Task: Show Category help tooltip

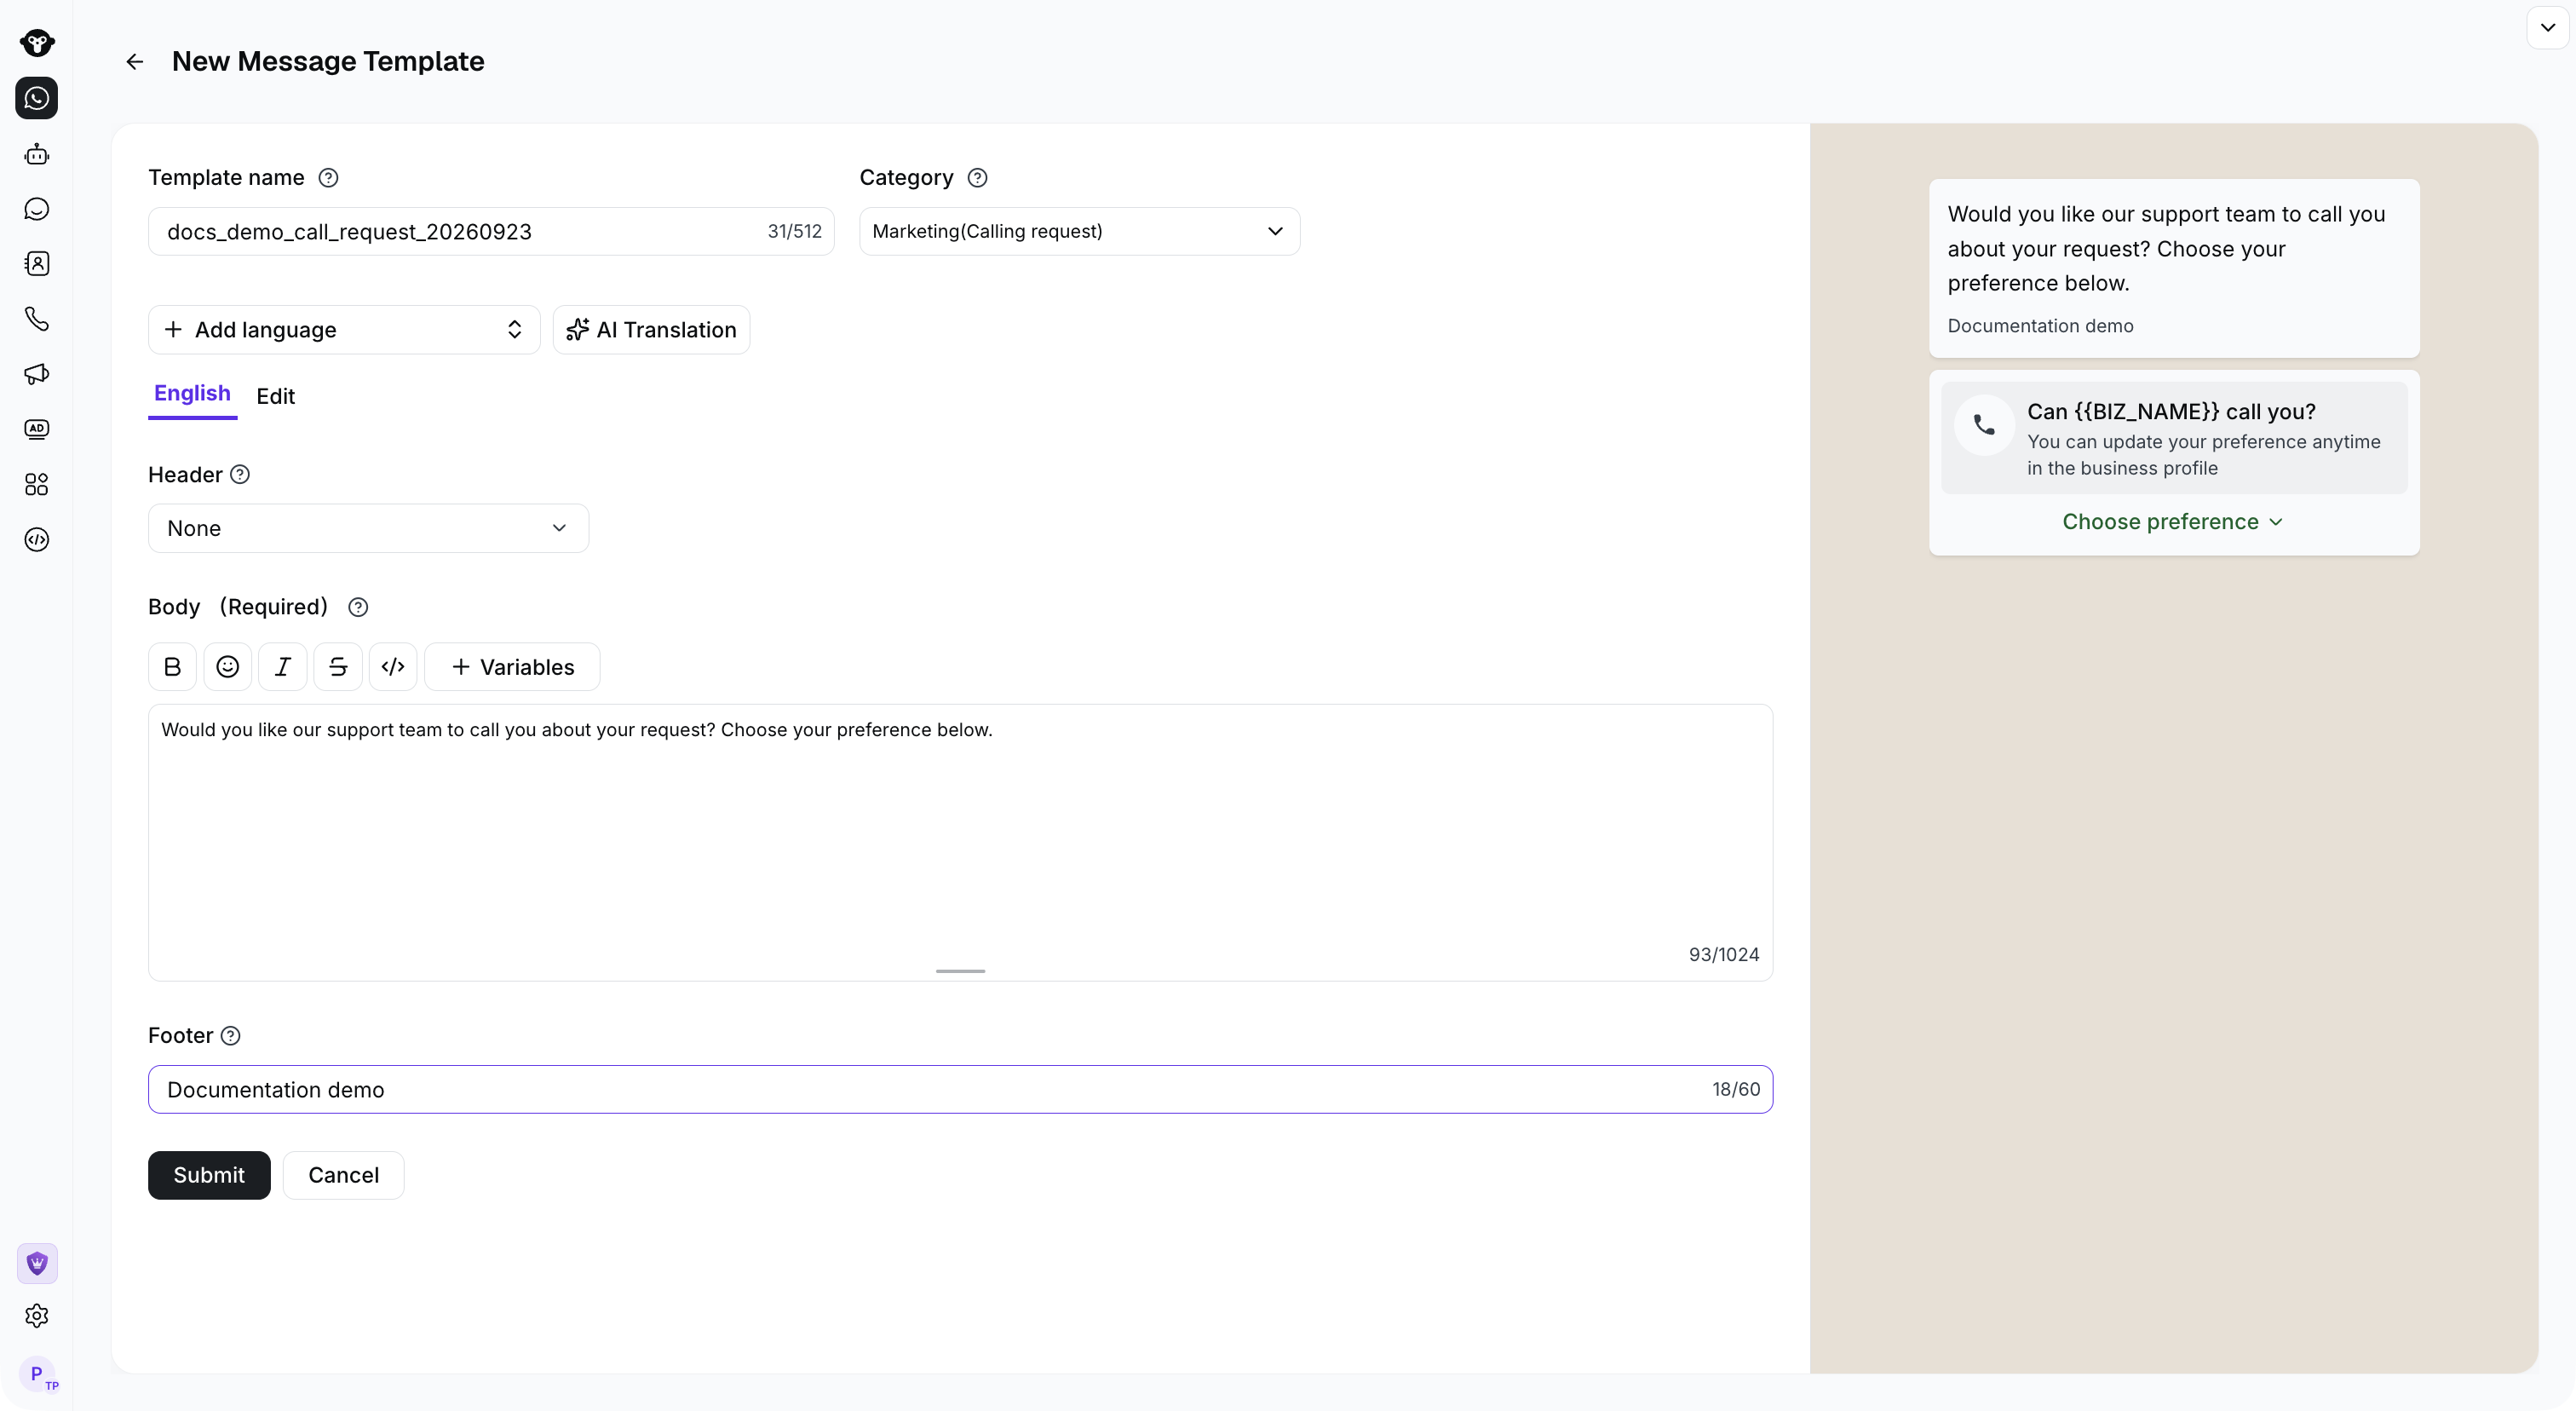Action: [978, 178]
